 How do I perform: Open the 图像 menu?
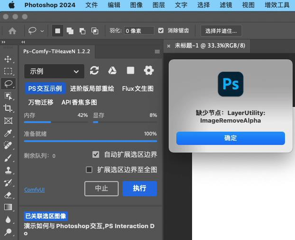tap(136, 5)
